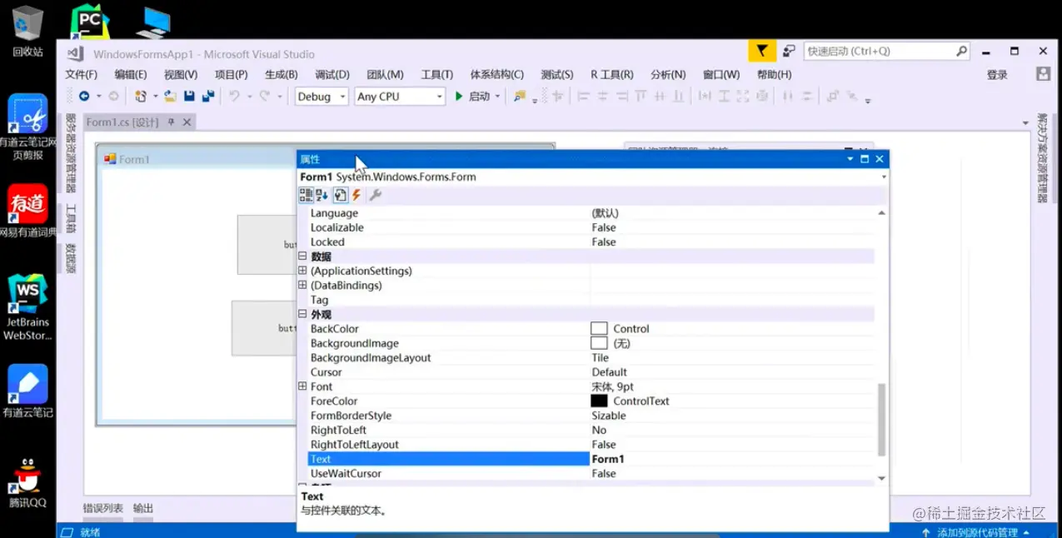This screenshot has height=538, width=1062.
Task: Select the FormBorderStyle property row
Action: (591, 416)
